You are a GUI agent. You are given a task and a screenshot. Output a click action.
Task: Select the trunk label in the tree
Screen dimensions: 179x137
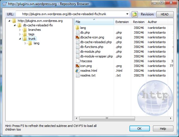click(x=32, y=39)
